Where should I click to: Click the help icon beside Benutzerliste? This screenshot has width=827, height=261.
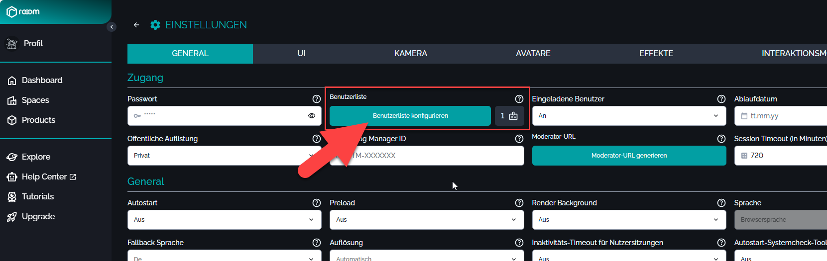[x=519, y=99]
